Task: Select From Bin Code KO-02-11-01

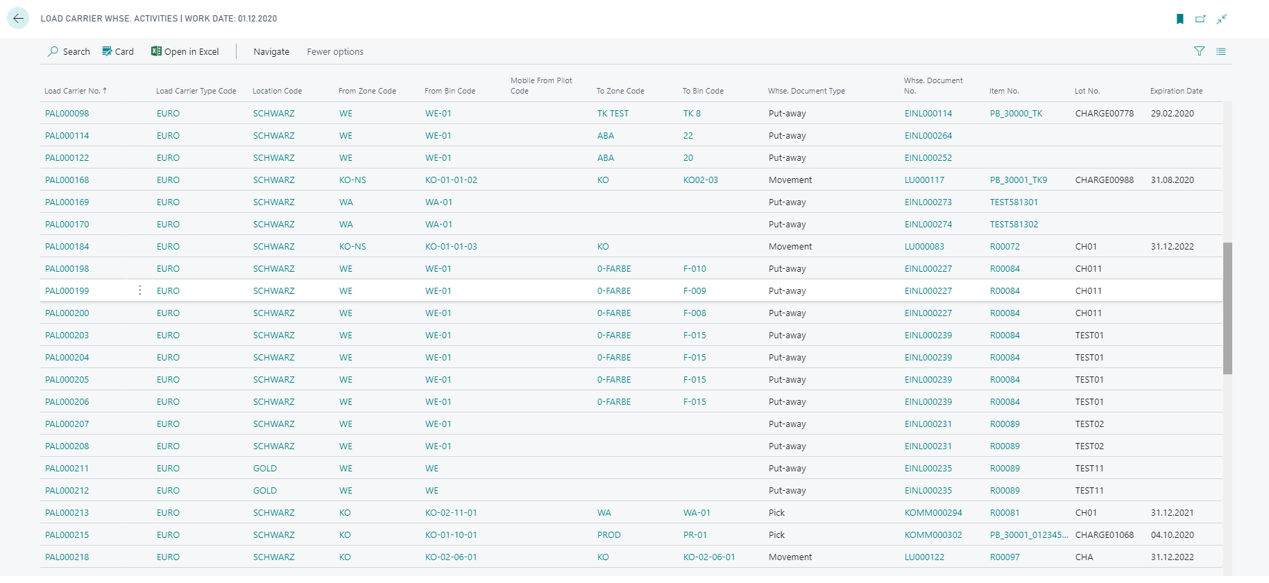Action: click(451, 512)
